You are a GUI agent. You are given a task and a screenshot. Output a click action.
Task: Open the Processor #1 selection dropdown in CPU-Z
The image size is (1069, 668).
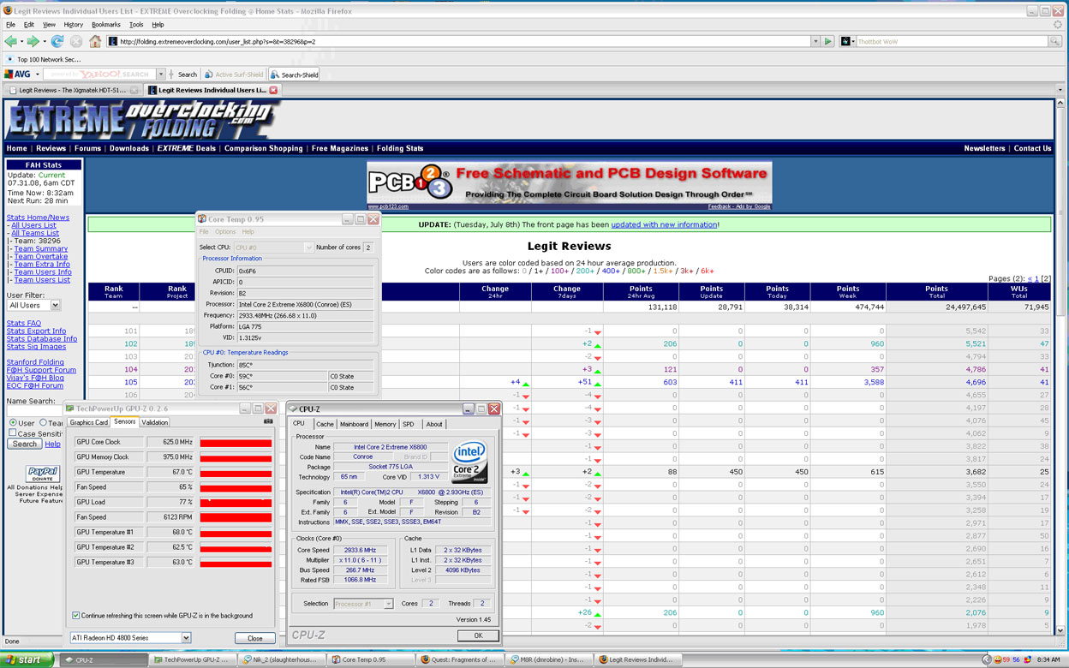[x=362, y=604]
